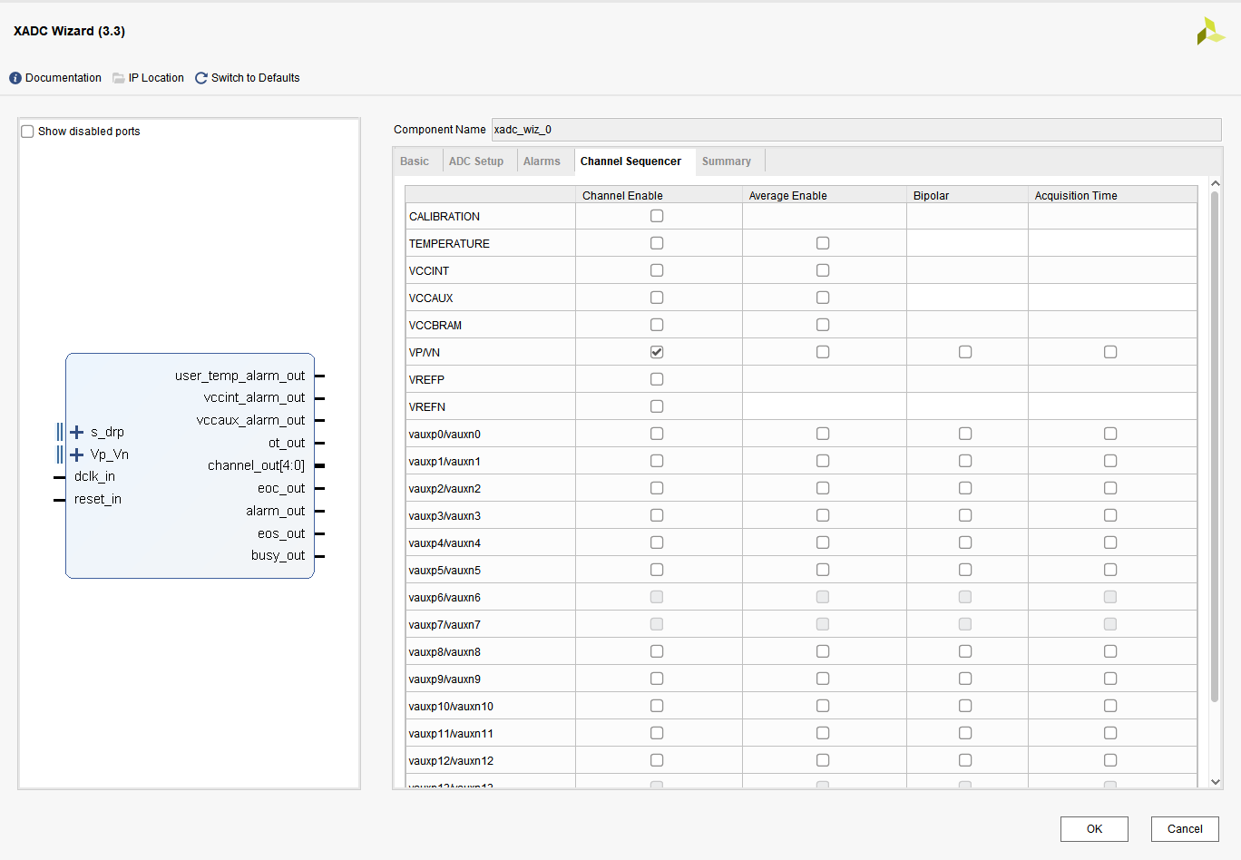Click the vauxp10/vauxn10 row label

click(x=451, y=706)
